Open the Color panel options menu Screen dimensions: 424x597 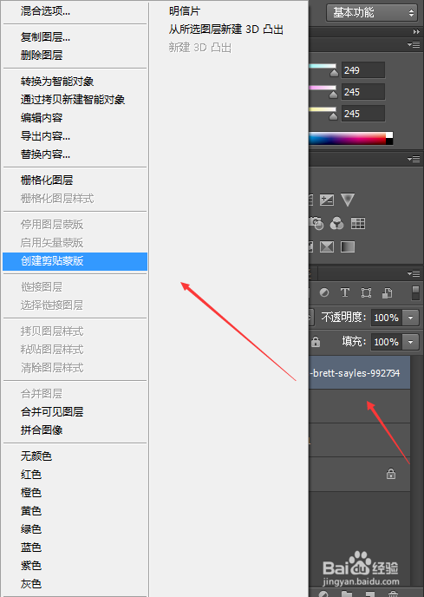click(414, 44)
